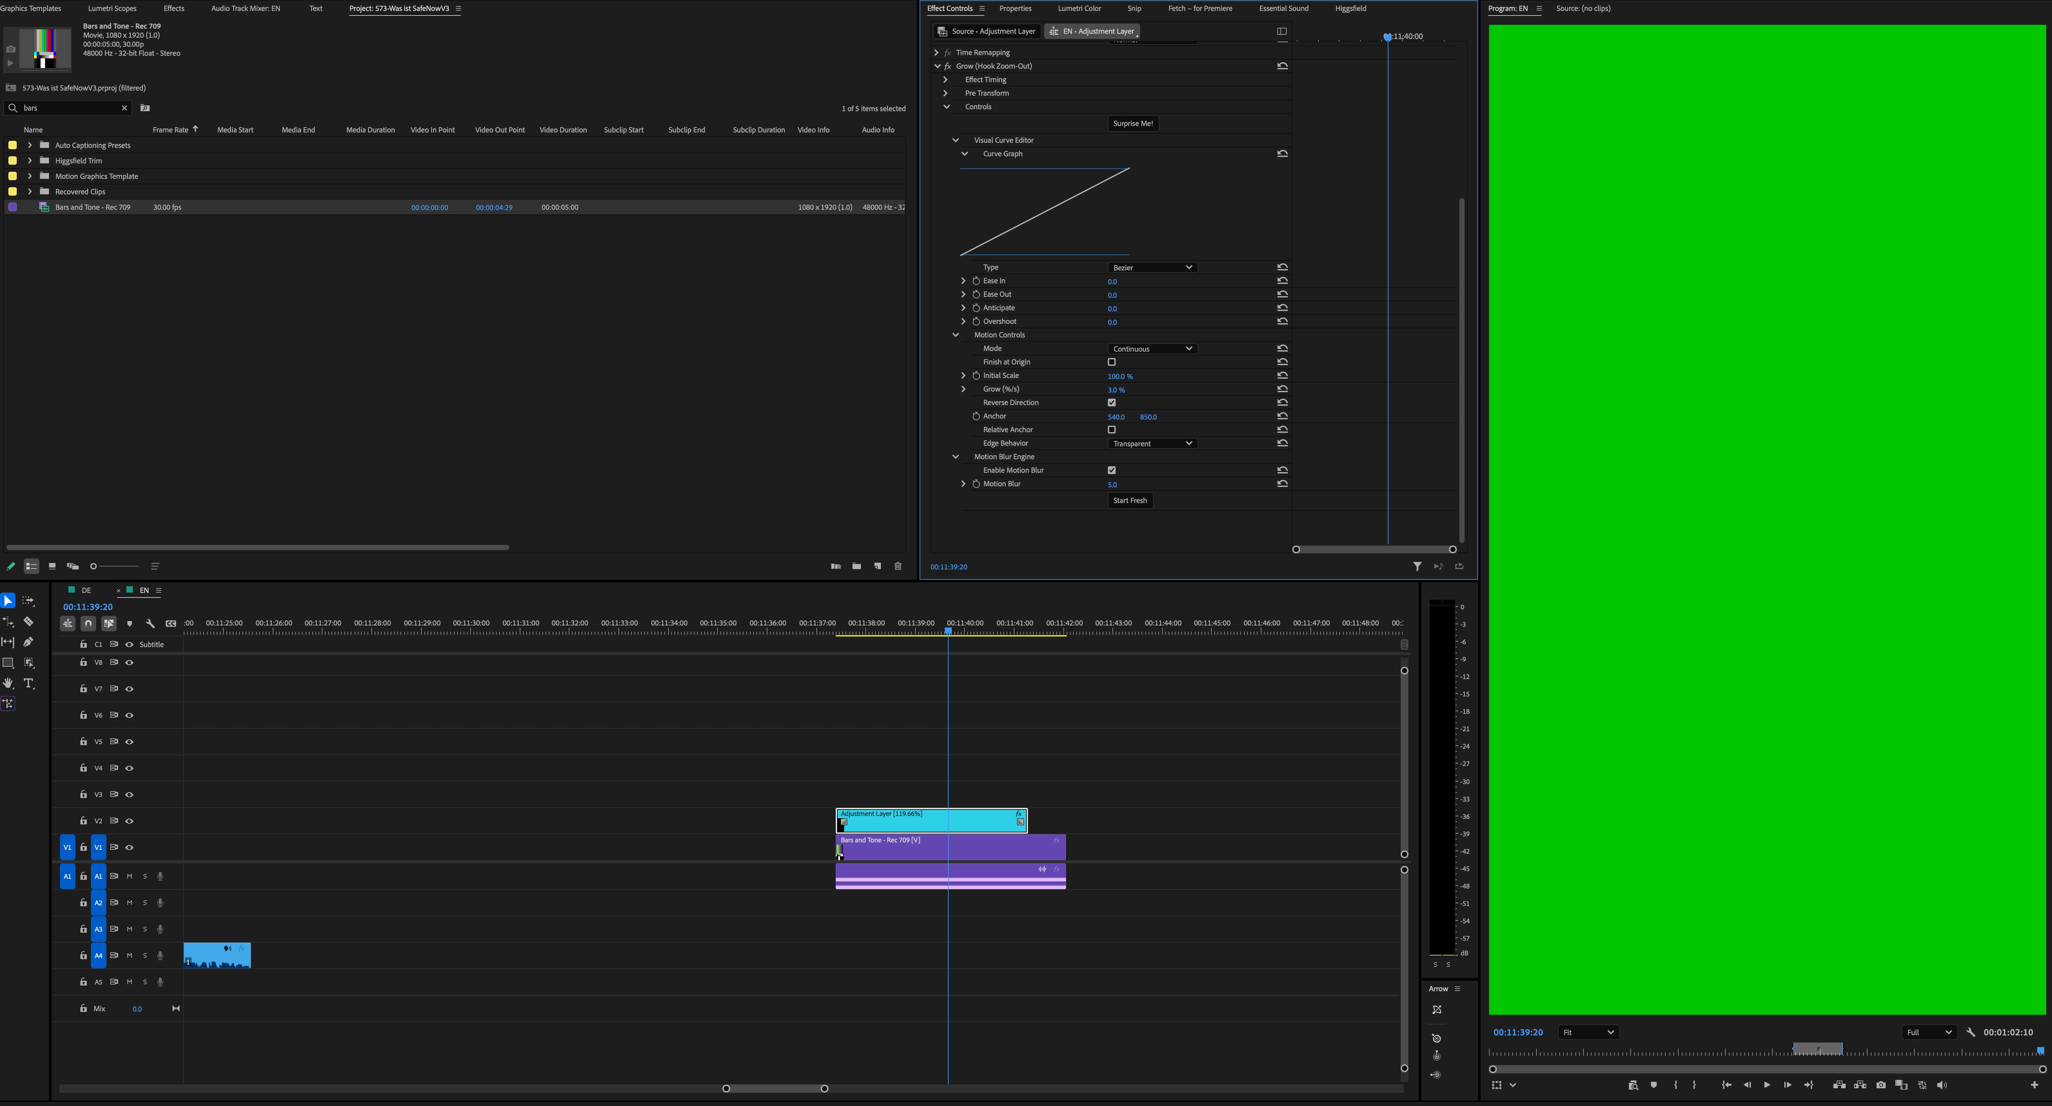
Task: Export frame with camera icon
Action: 1881,1085
